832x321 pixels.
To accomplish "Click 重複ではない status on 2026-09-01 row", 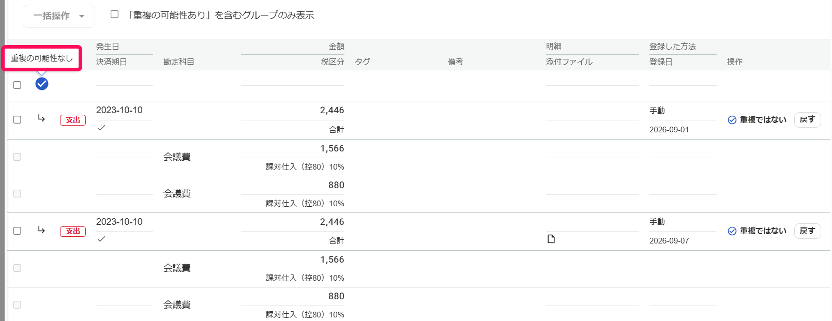I will (757, 120).
